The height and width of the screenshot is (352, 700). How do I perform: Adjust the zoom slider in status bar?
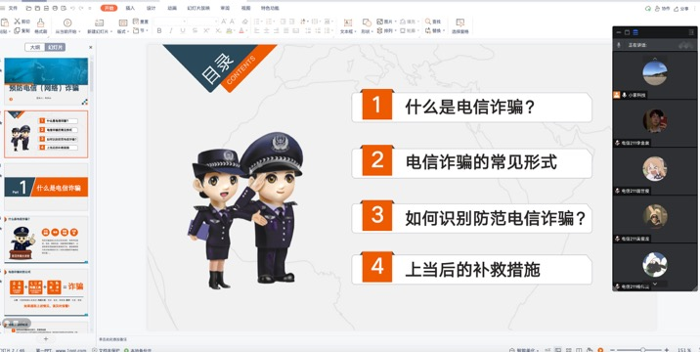[643, 350]
